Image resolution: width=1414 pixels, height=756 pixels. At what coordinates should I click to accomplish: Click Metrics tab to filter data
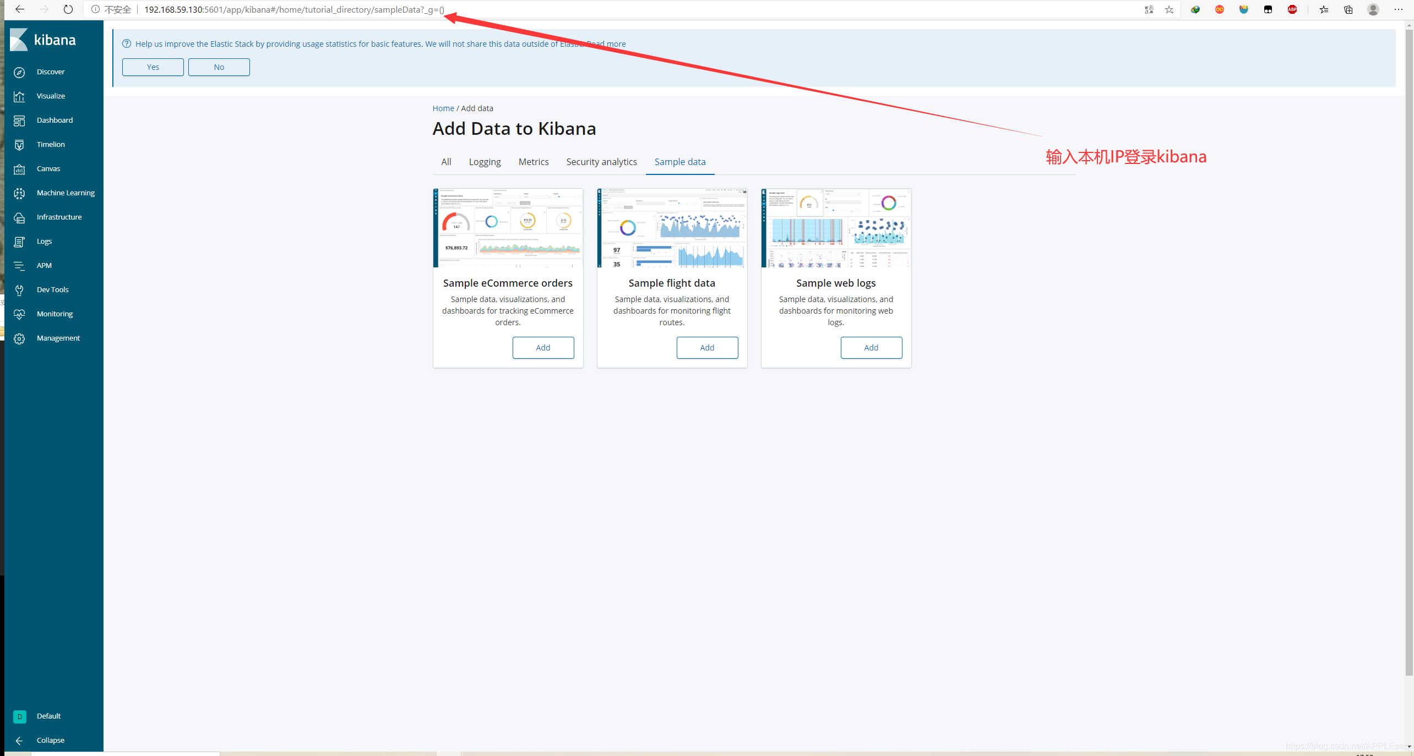coord(533,162)
